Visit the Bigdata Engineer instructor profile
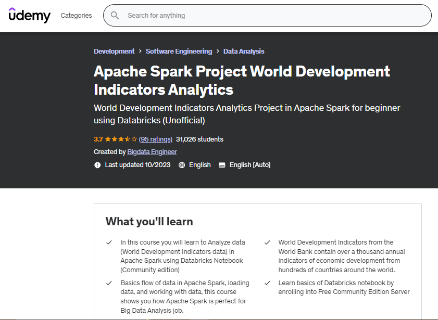 point(152,152)
